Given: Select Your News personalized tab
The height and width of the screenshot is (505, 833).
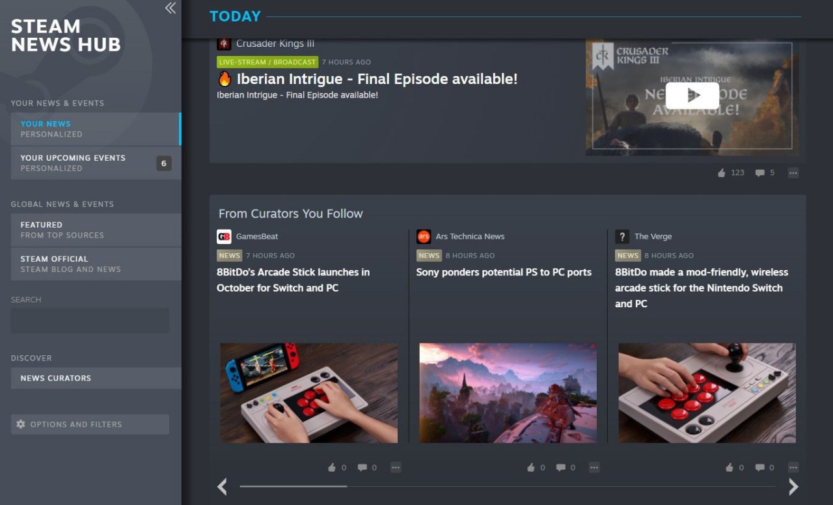Looking at the screenshot, I should [x=96, y=129].
